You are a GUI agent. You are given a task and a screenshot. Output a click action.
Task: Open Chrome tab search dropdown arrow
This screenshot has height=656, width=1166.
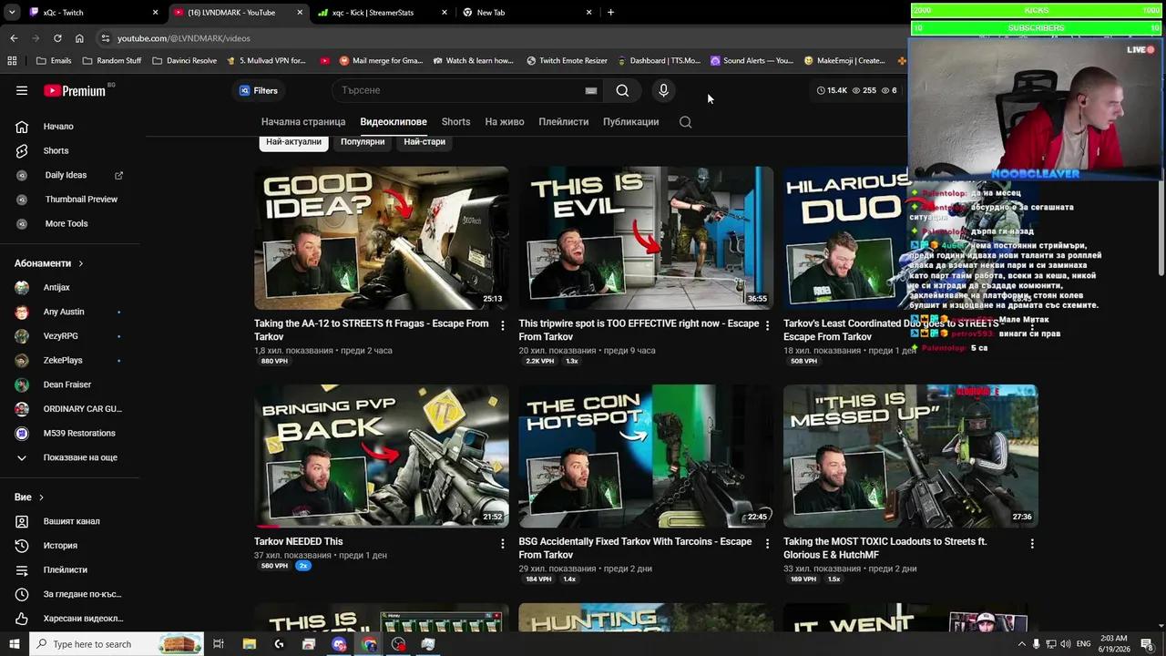point(12,13)
